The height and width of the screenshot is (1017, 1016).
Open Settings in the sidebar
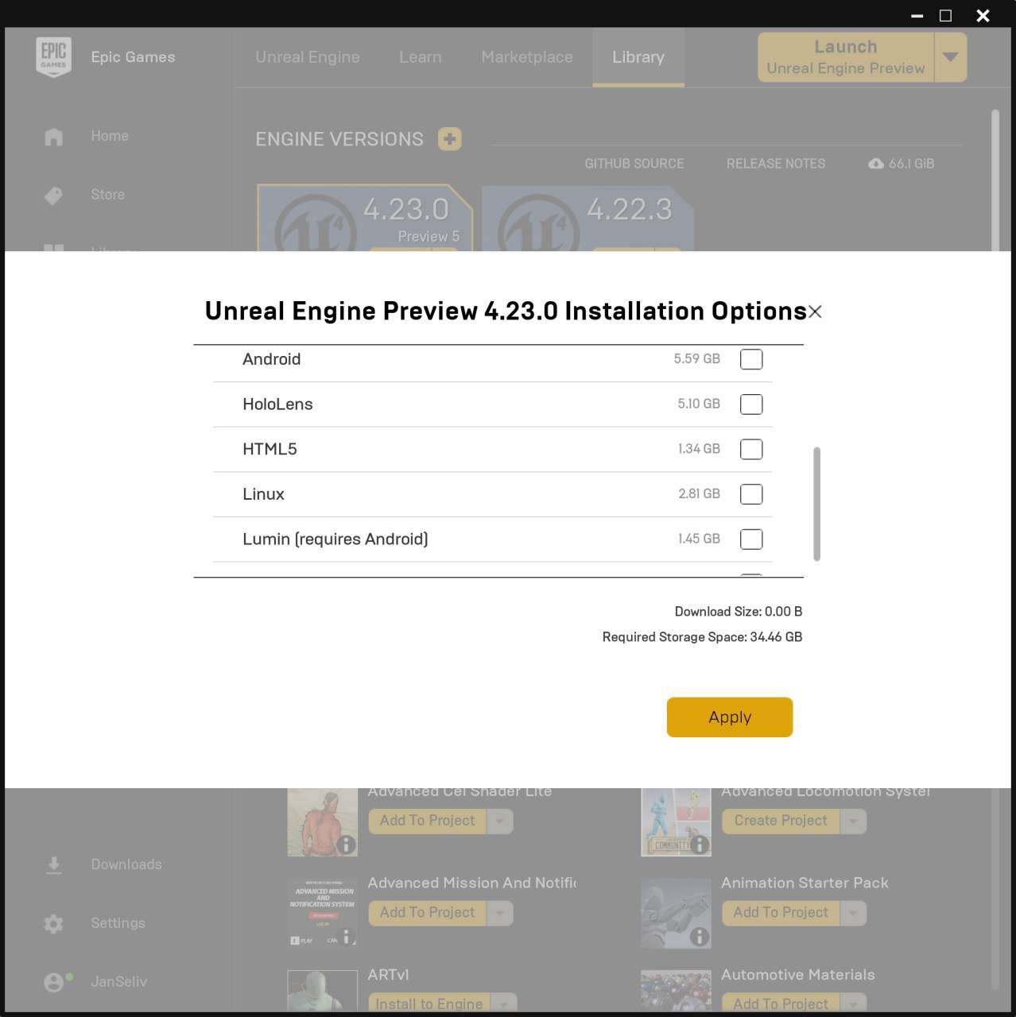(118, 923)
